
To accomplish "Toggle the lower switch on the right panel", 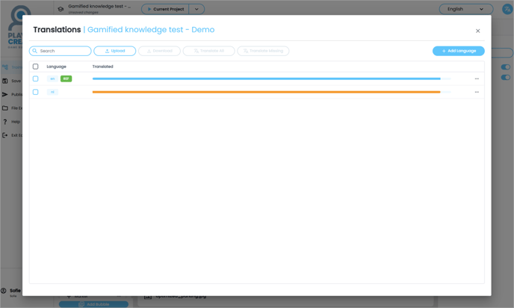I will tap(506, 78).
